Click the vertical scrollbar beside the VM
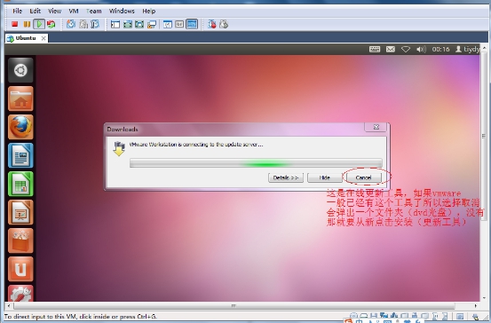491x323 pixels. 484,136
